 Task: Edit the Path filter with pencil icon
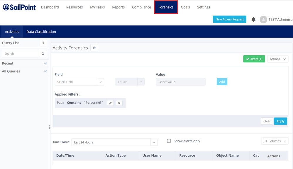click(110, 103)
